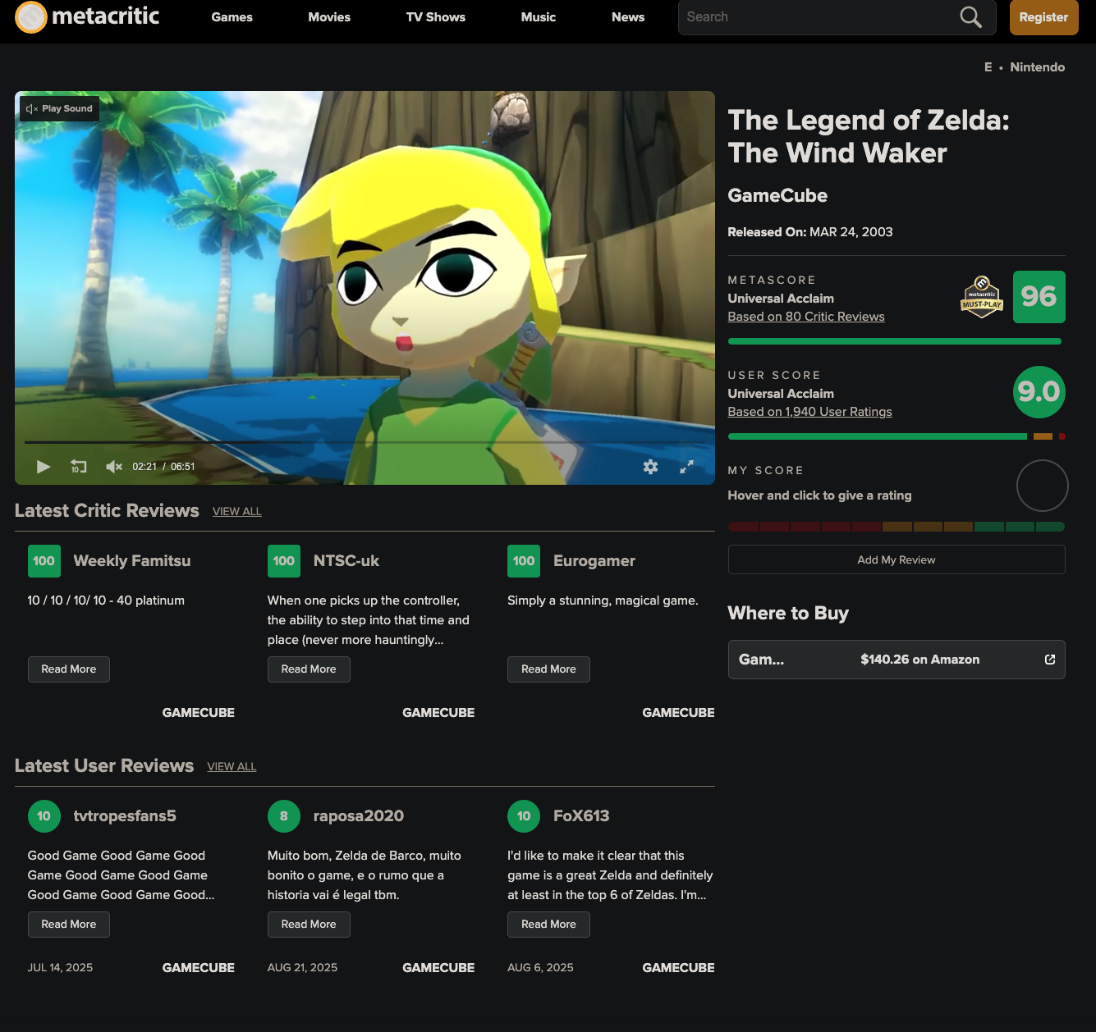Screen dimensions: 1096x1032
Task: Click the JUL 14, 2025 review date
Action: pyautogui.click(x=60, y=968)
